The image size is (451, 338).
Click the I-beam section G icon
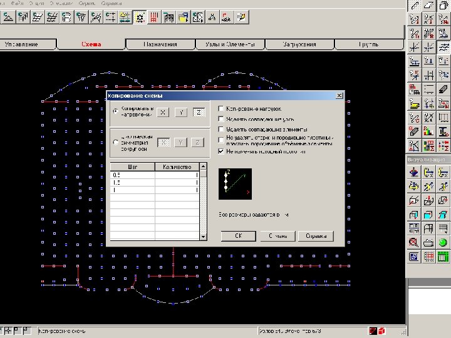[443, 132]
